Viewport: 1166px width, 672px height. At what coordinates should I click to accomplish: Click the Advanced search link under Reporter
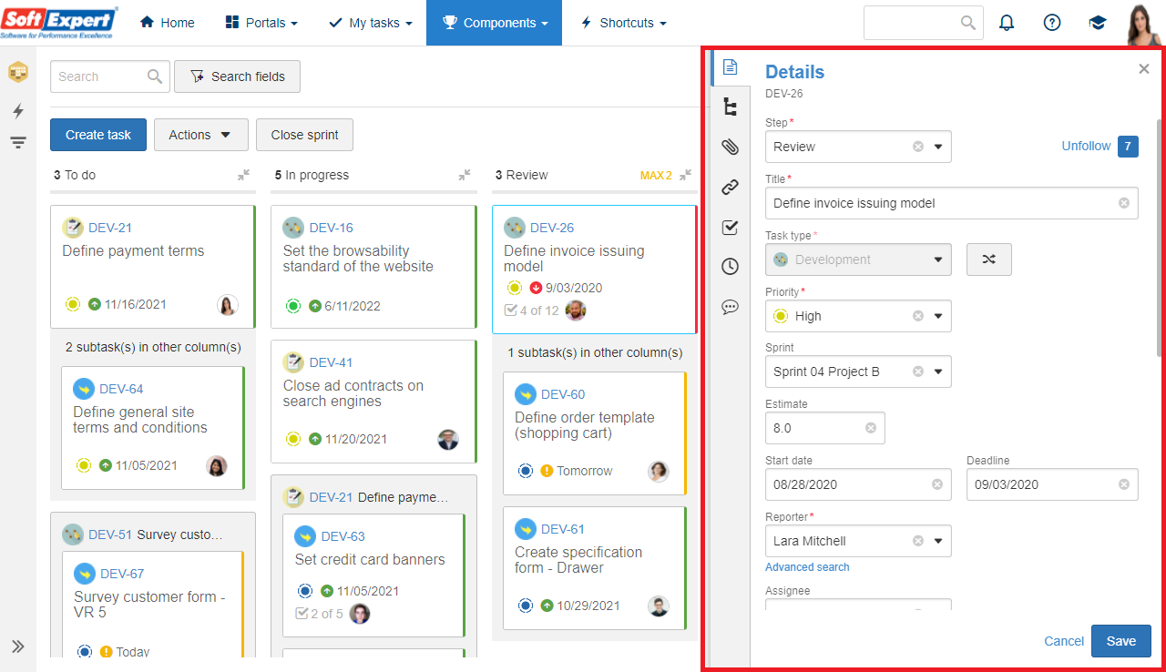(x=807, y=566)
